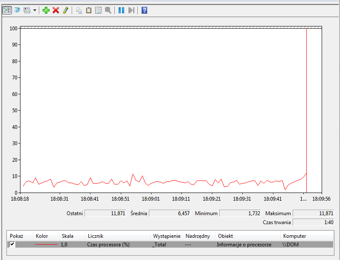Open Help with the question mark icon
The height and width of the screenshot is (260, 340).
[x=144, y=10]
